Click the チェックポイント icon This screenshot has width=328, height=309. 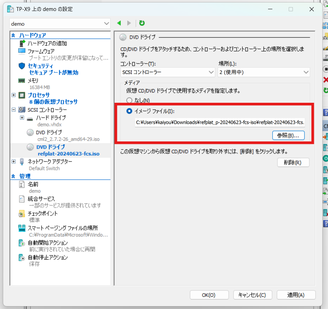[22, 213]
